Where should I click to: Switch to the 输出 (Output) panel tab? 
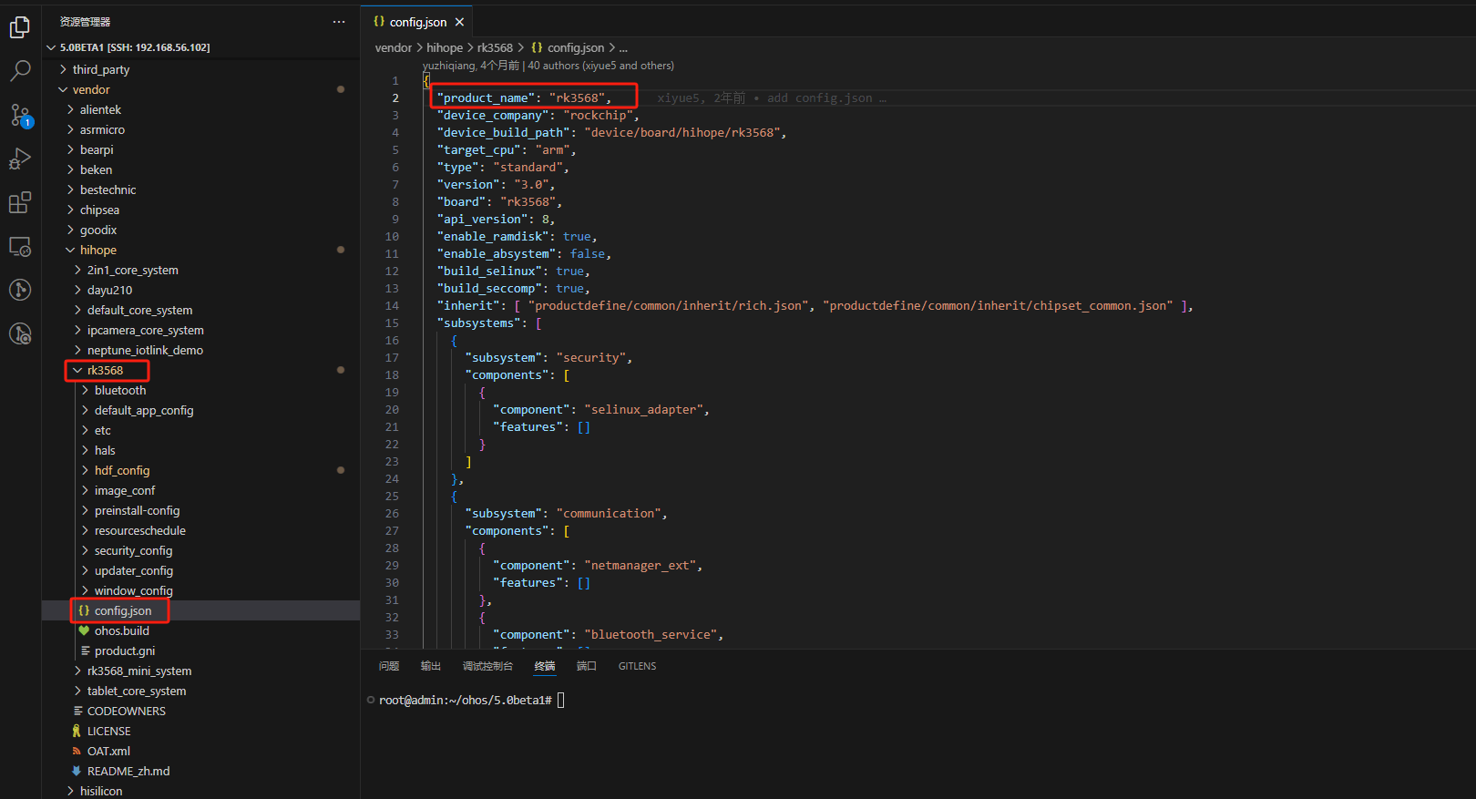pos(431,666)
